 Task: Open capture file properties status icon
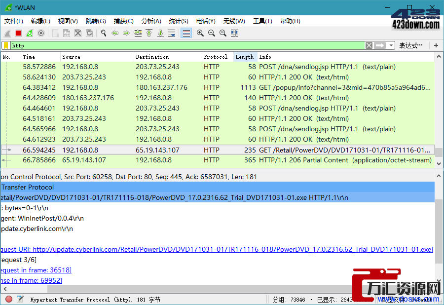[20, 299]
